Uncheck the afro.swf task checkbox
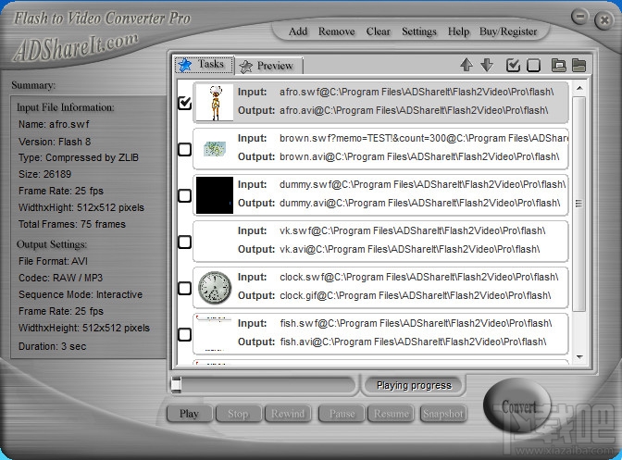Viewport: 622px width, 460px height. point(184,103)
